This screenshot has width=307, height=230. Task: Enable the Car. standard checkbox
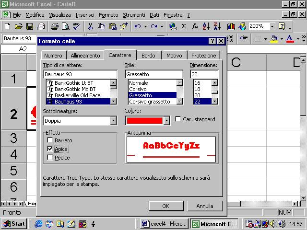point(178,119)
